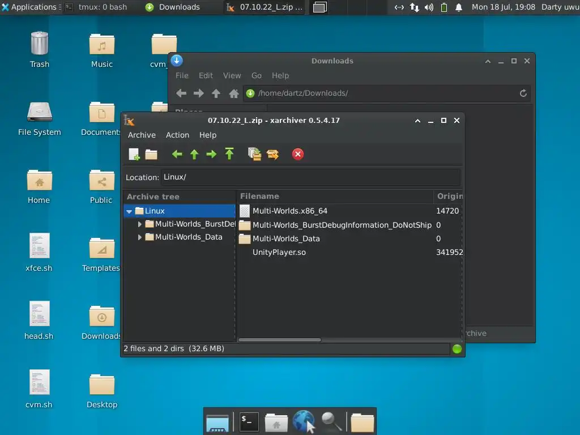Click the Open archive folder icon in xarchiver
580x435 pixels.
pyautogui.click(x=151, y=154)
